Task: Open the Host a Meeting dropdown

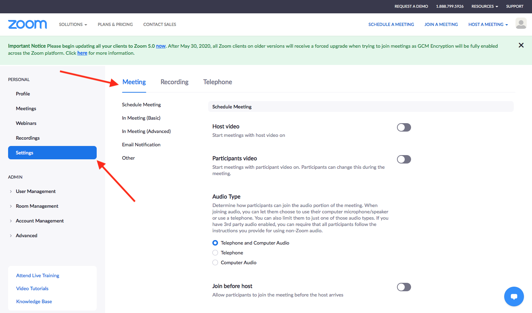Action: [x=488, y=25]
